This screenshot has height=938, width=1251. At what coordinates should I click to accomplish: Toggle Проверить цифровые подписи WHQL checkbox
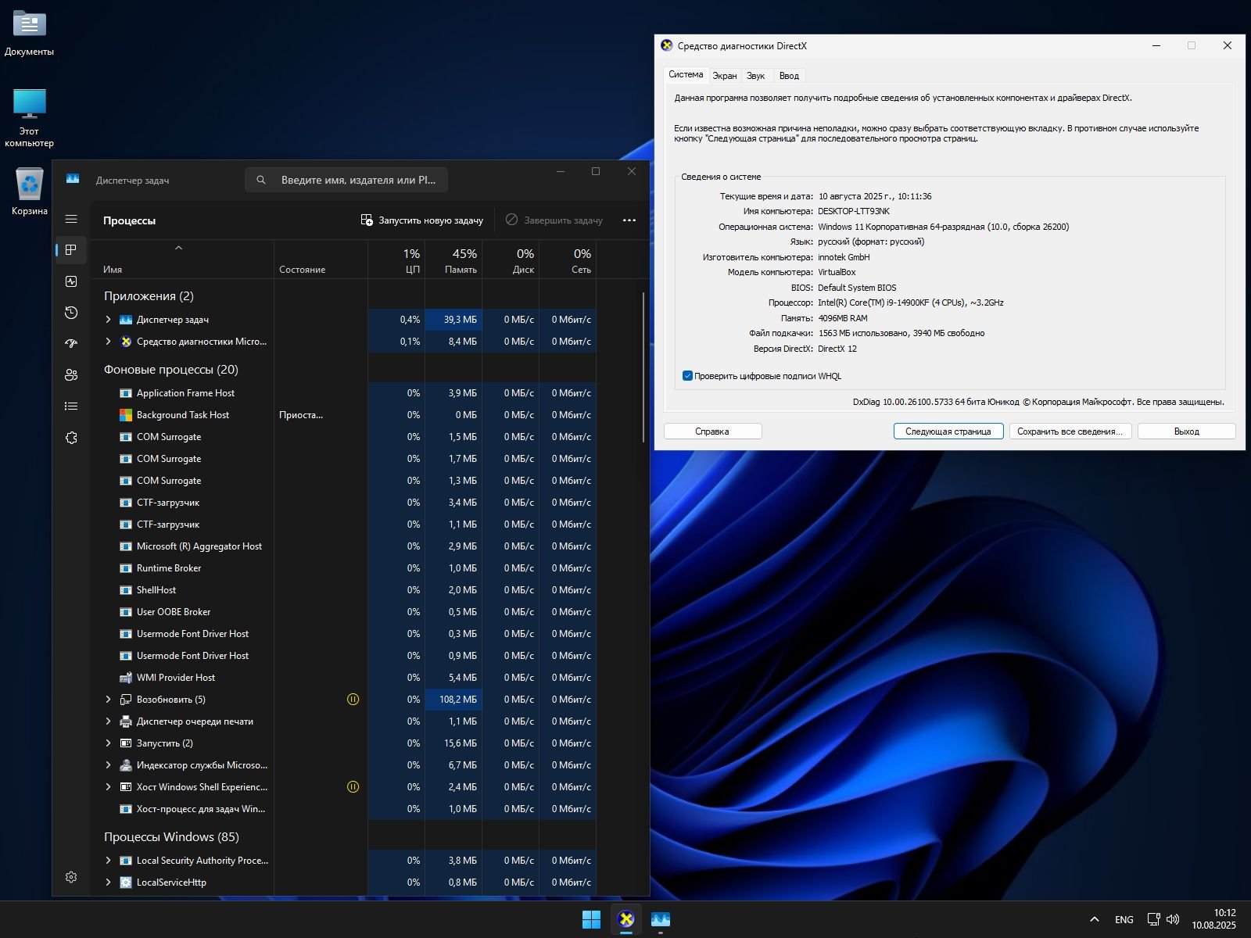(x=687, y=376)
